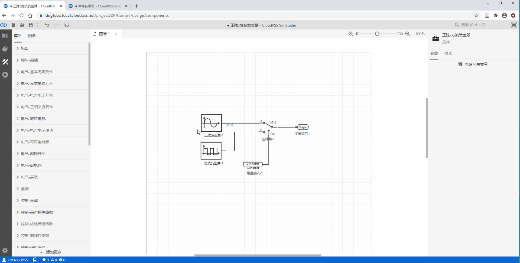The height and width of the screenshot is (263, 520).
Task: Open settings gear in left sidebar
Action: click(x=5, y=250)
